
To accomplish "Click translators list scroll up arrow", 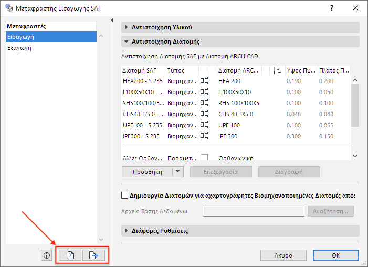I will pyautogui.click(x=101, y=36).
